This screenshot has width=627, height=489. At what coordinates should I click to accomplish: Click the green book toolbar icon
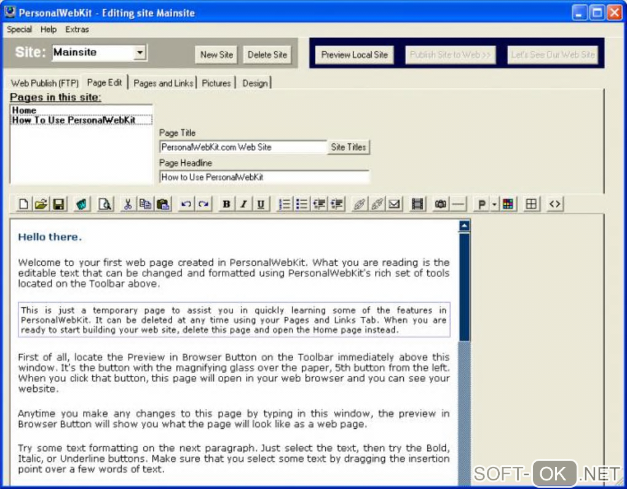pos(82,204)
